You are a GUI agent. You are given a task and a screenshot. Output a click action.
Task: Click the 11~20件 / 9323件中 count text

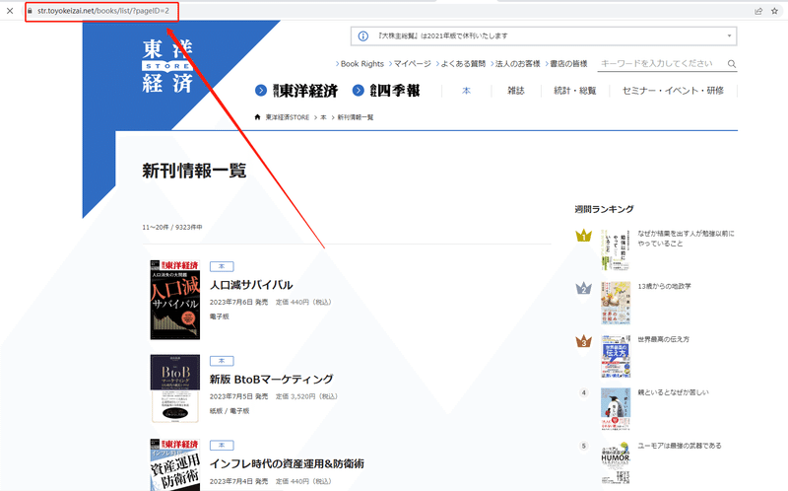(x=171, y=228)
